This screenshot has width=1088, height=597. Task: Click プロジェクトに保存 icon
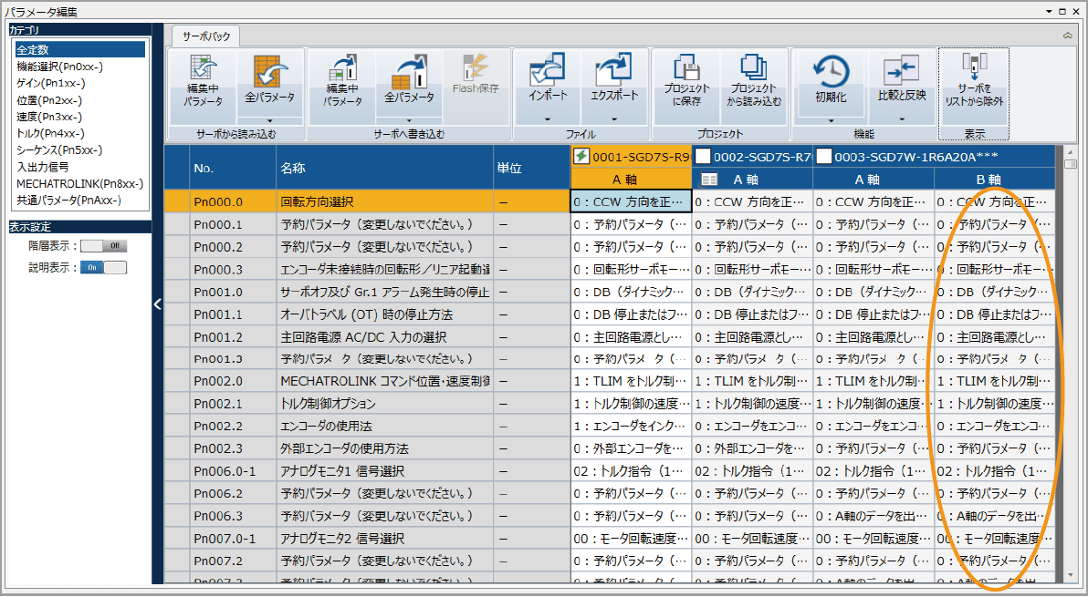tap(686, 68)
